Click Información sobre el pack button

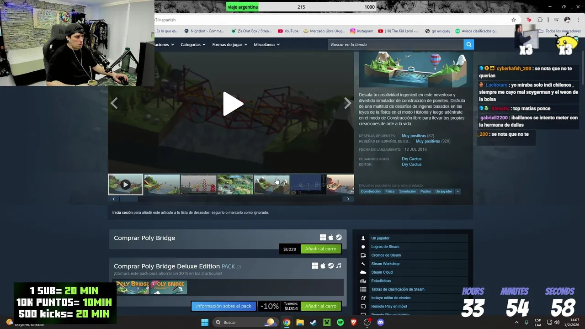point(224,306)
